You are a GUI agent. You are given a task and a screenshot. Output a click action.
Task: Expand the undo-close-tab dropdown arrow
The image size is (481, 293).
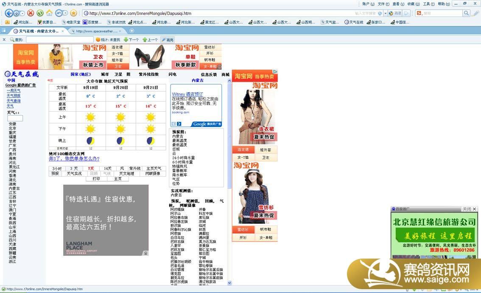pyautogui.click(x=65, y=13)
